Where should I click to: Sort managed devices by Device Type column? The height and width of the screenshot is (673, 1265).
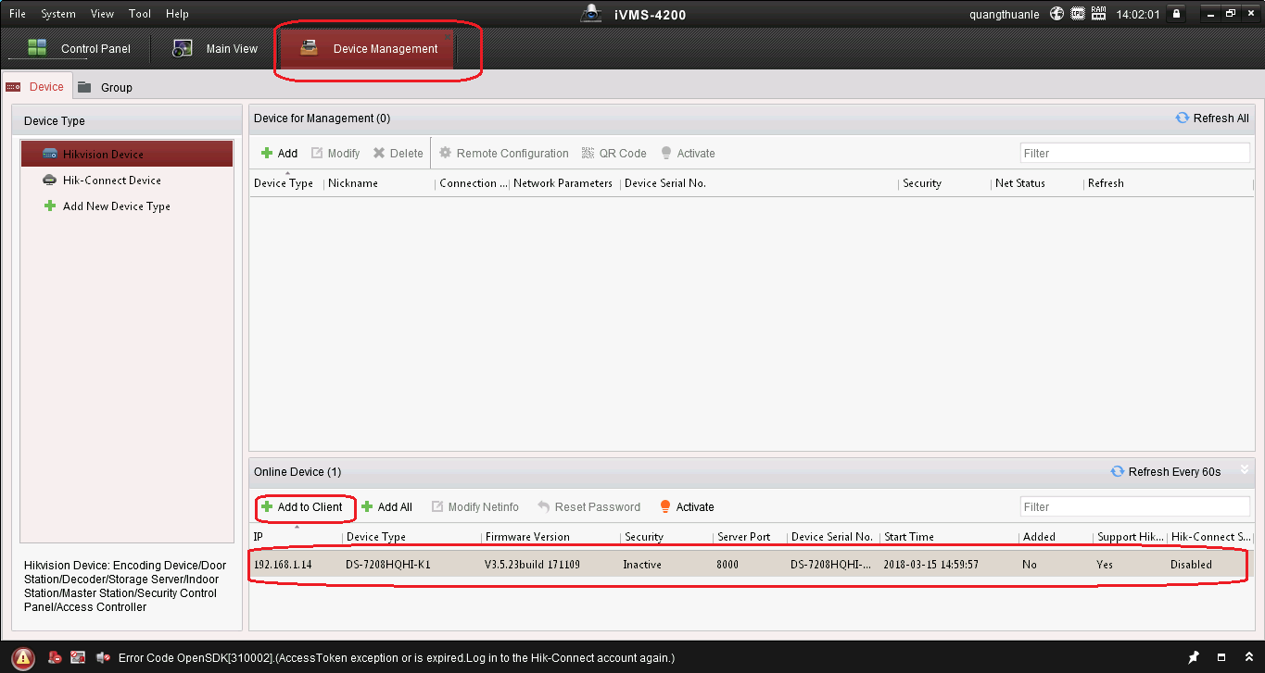[x=284, y=183]
